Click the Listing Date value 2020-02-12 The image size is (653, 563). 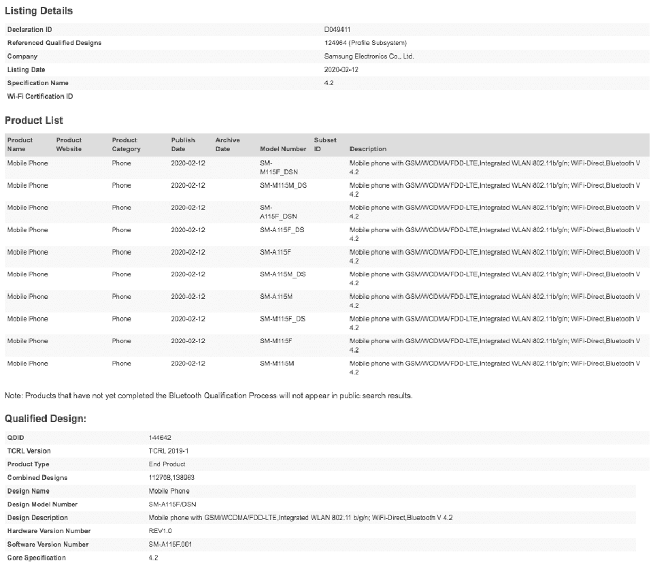(341, 69)
